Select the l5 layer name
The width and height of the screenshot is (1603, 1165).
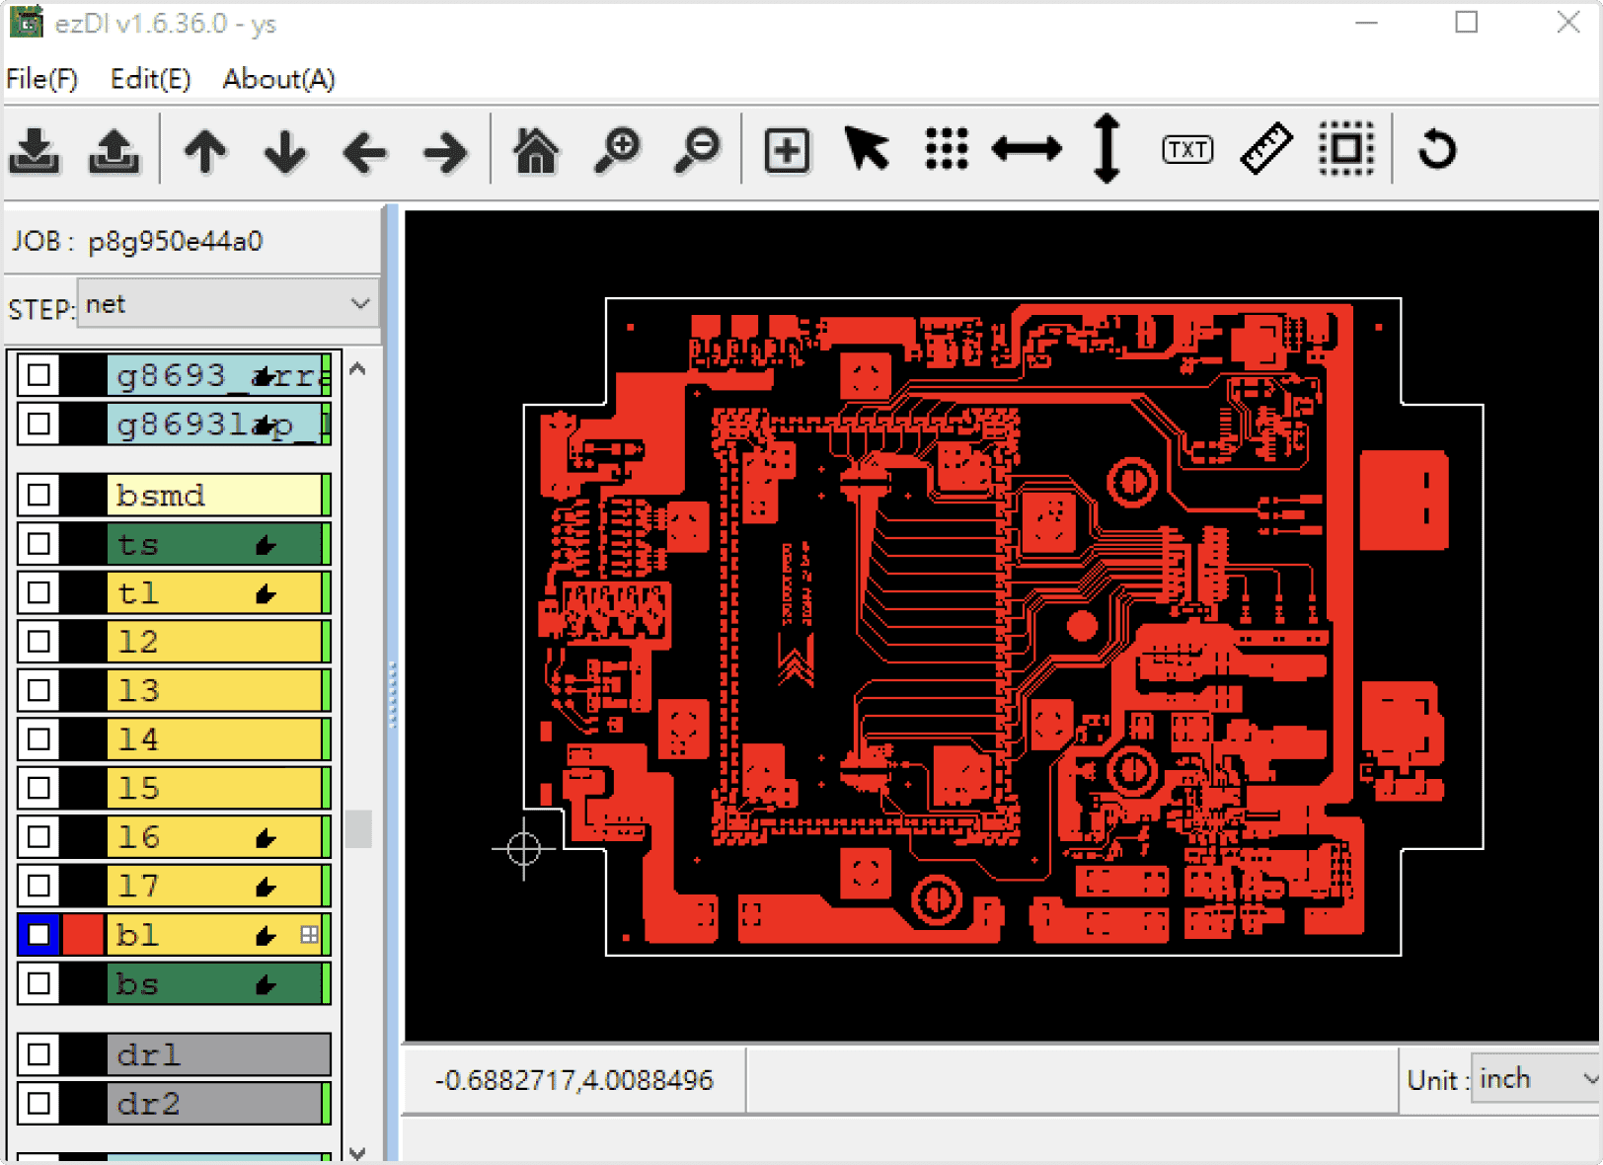click(x=138, y=788)
